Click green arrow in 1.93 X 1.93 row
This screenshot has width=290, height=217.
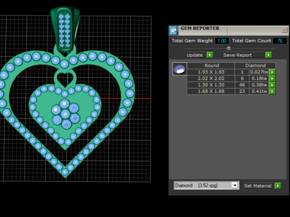click(x=272, y=72)
